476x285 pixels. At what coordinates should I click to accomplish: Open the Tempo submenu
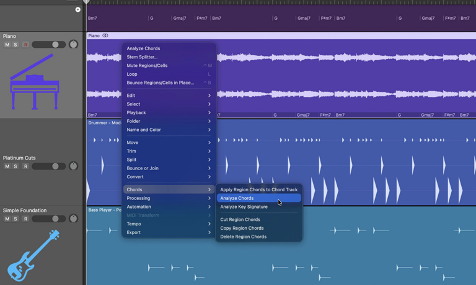point(169,224)
